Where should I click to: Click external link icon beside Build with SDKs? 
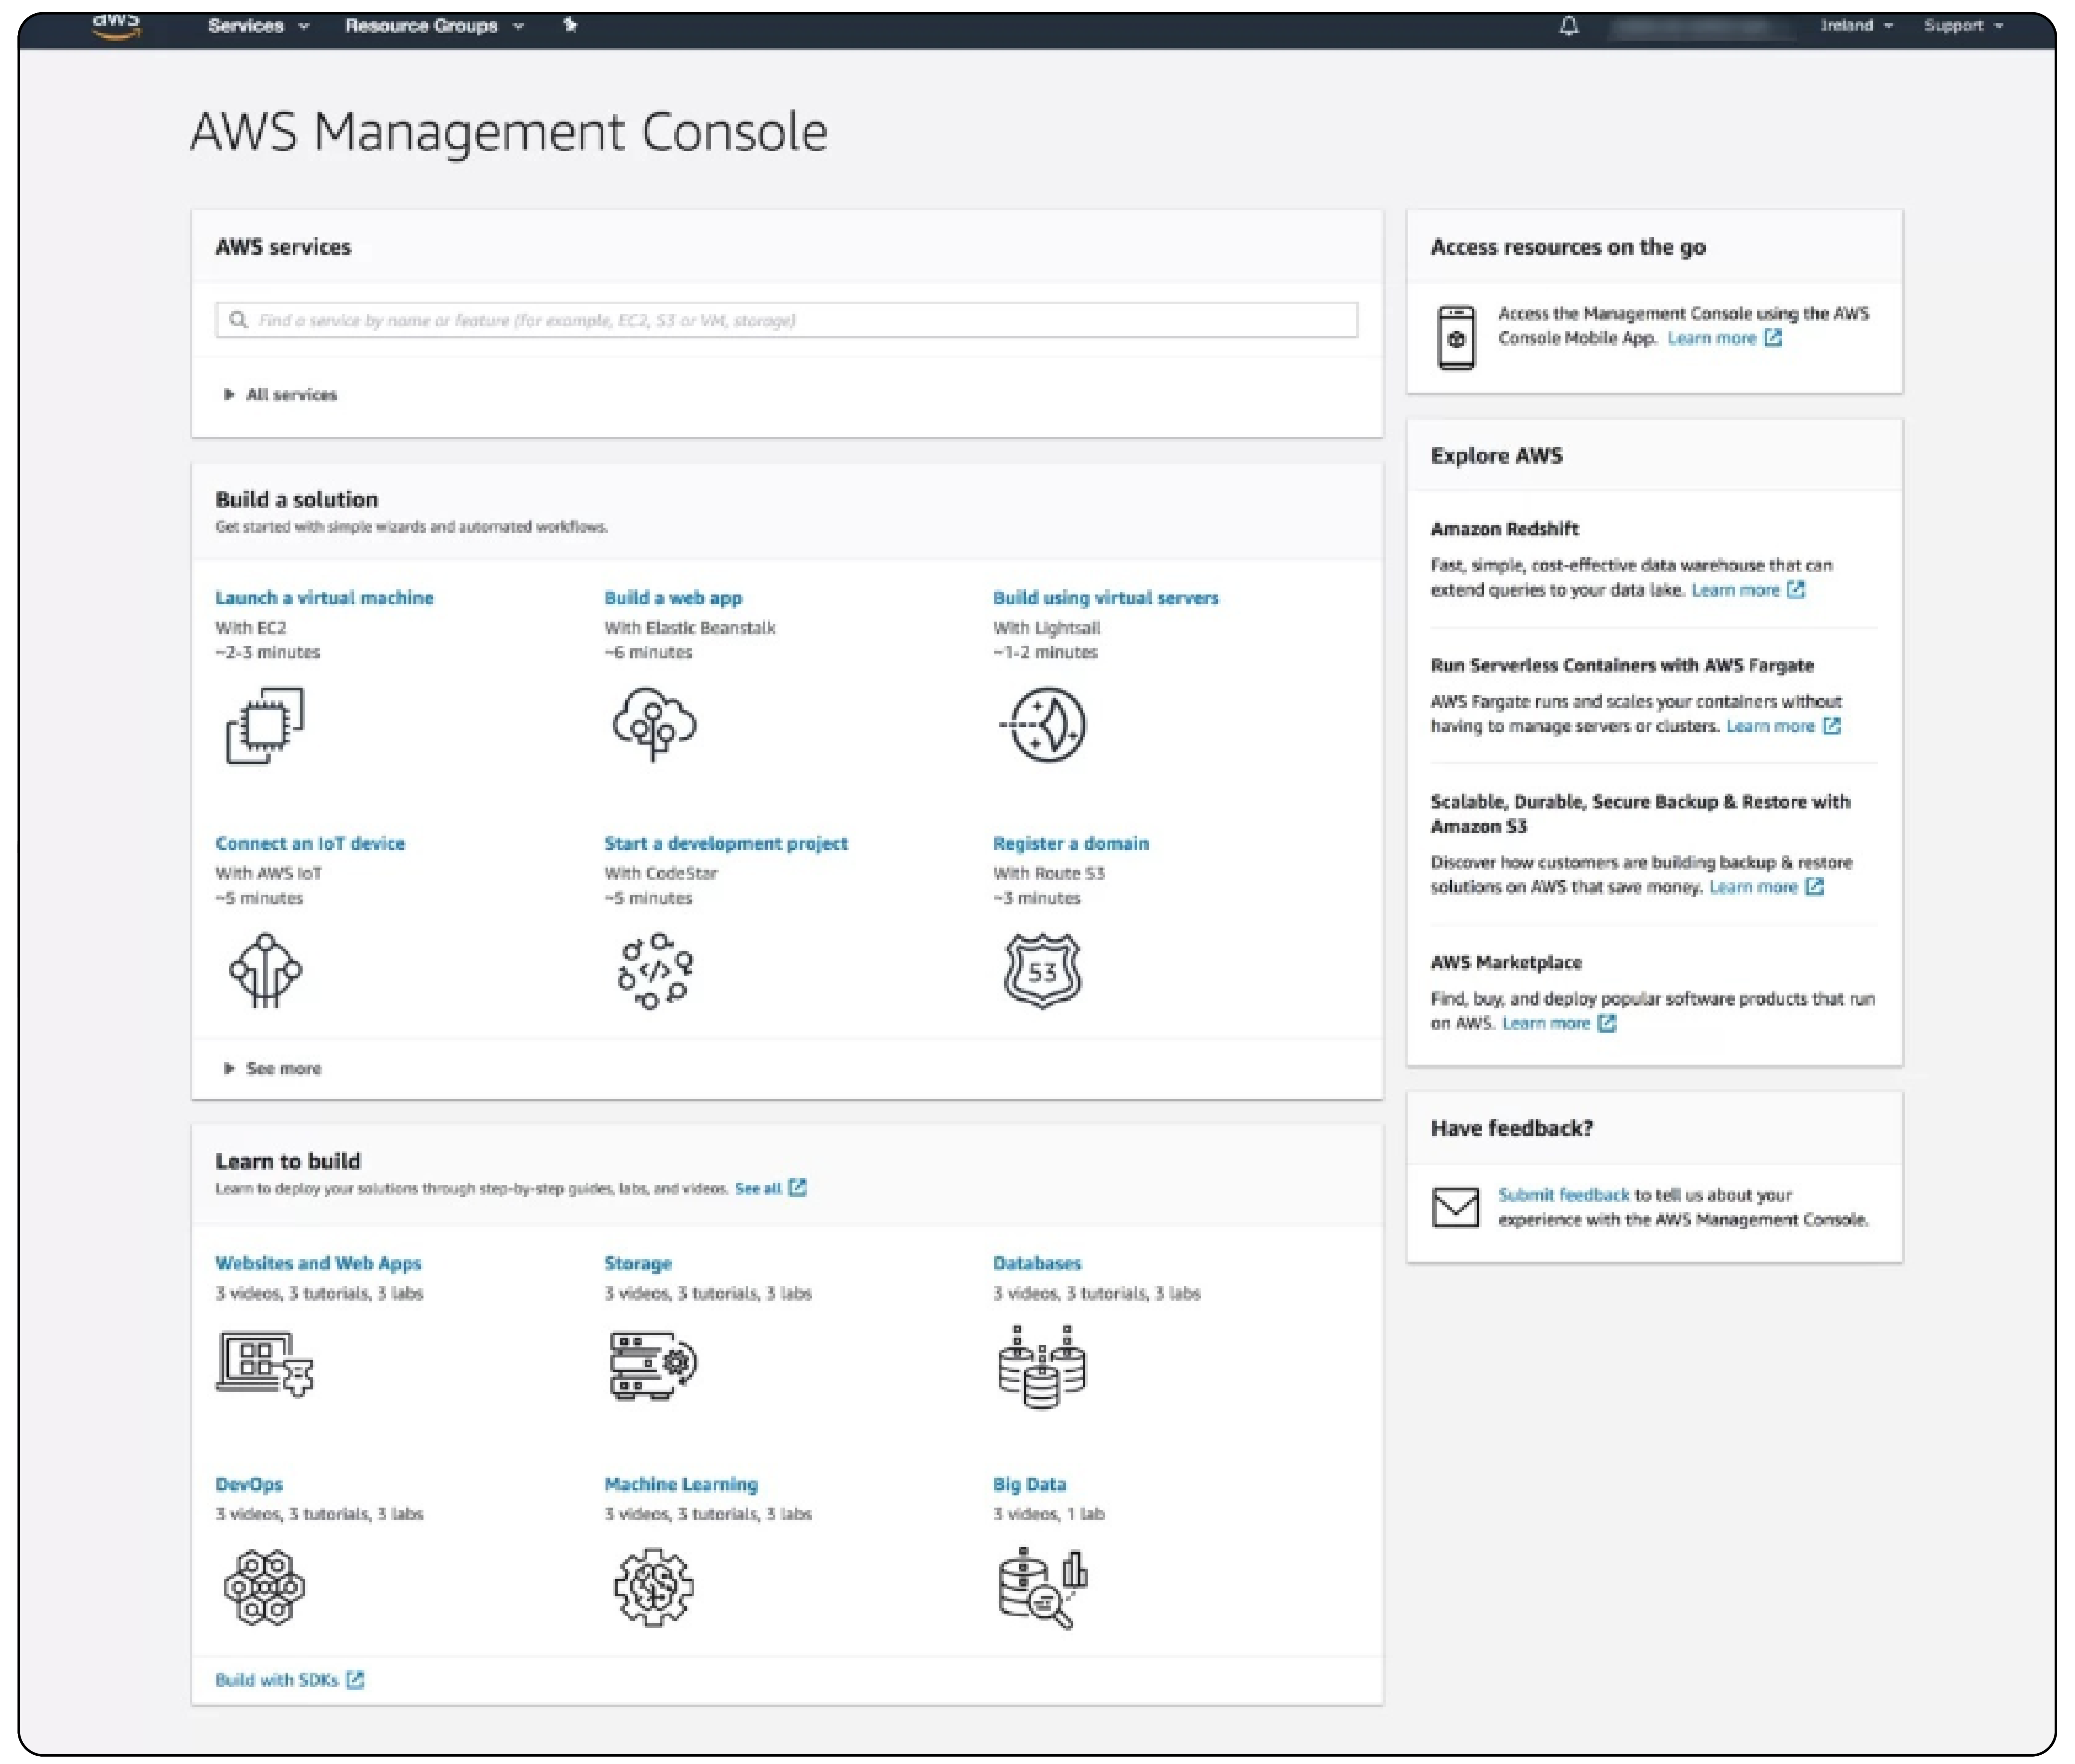[355, 1680]
